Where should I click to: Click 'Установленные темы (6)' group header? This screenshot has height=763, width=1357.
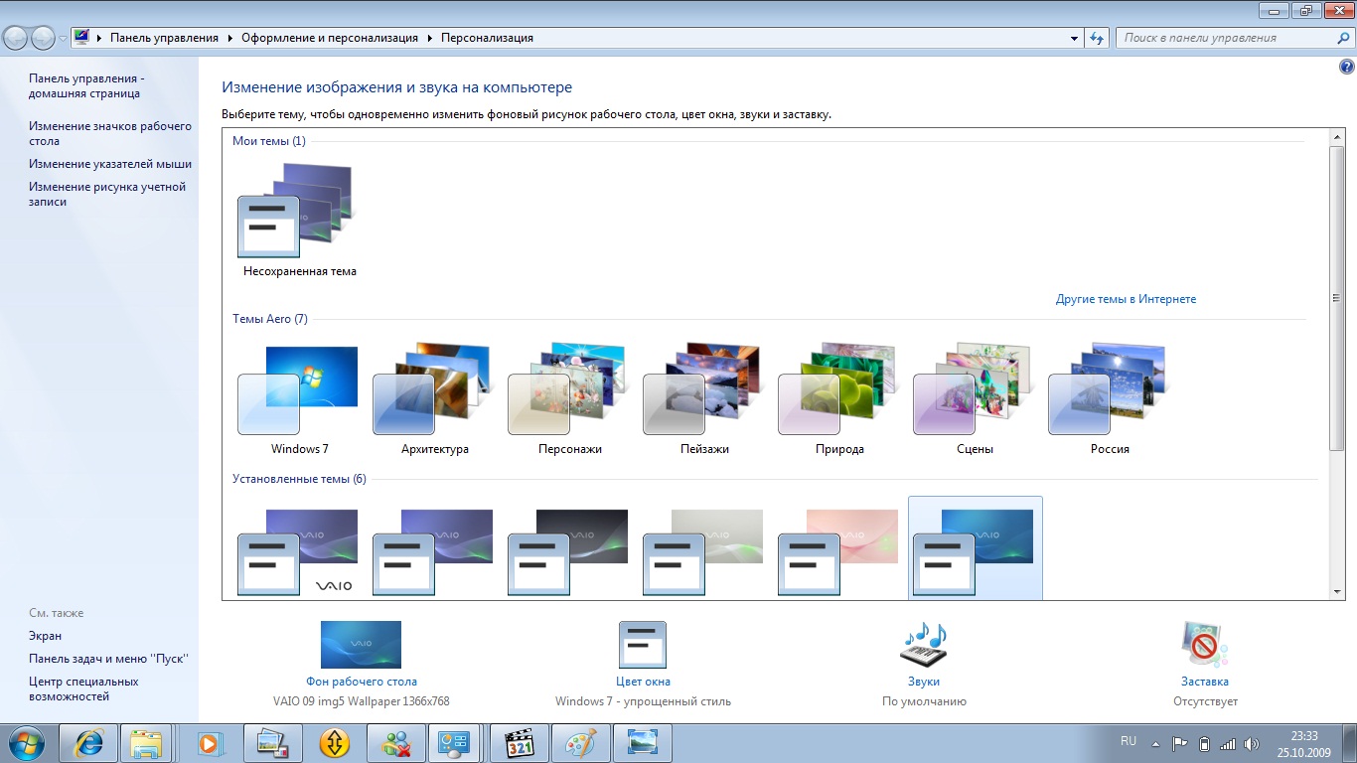coord(299,479)
